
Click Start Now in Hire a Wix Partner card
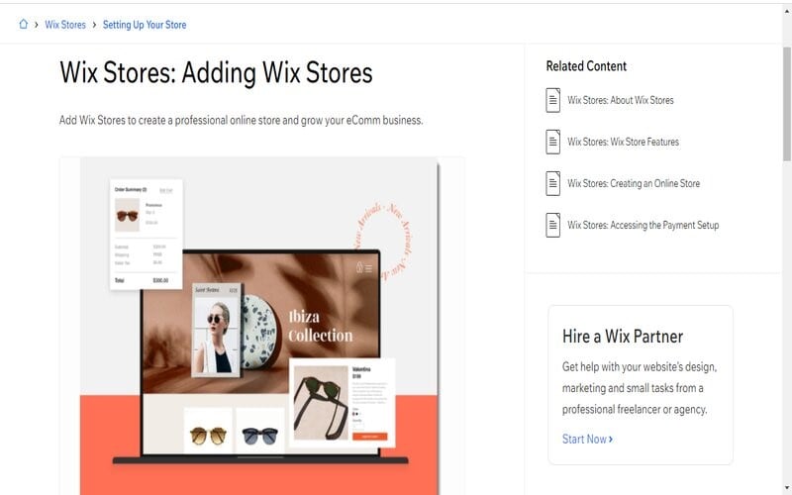coord(587,439)
